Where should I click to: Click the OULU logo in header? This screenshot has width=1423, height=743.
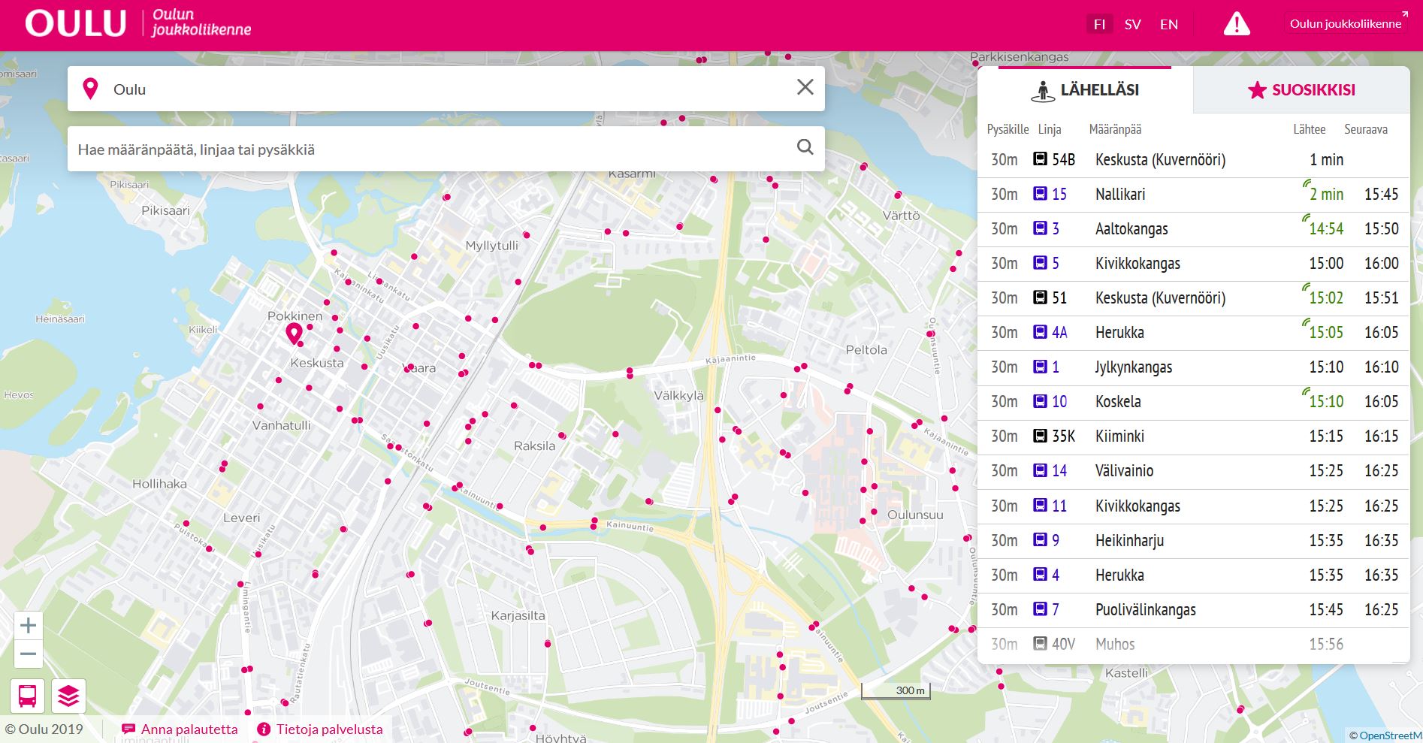click(75, 24)
